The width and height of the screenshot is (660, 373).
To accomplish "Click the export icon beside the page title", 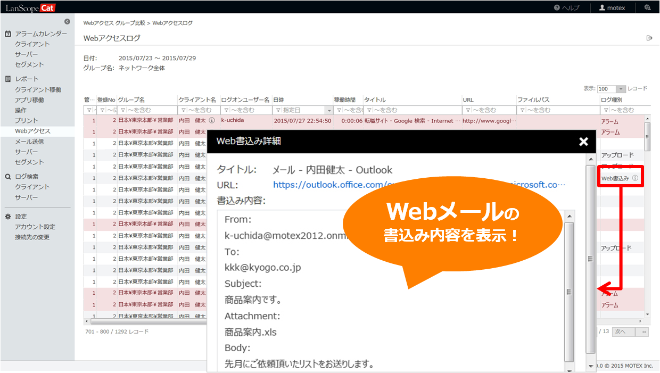I will [x=649, y=38].
